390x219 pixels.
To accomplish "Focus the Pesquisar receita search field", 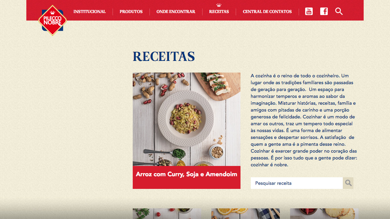I will tap(297, 183).
